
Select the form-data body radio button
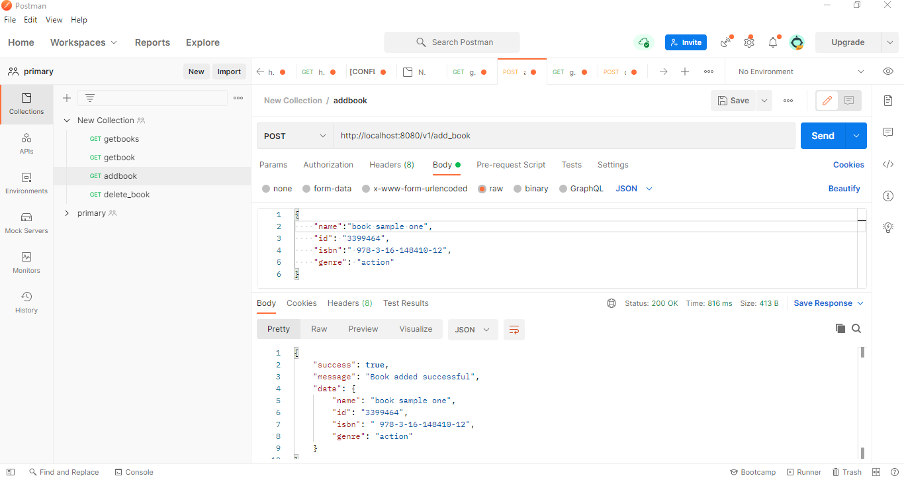tap(306, 189)
